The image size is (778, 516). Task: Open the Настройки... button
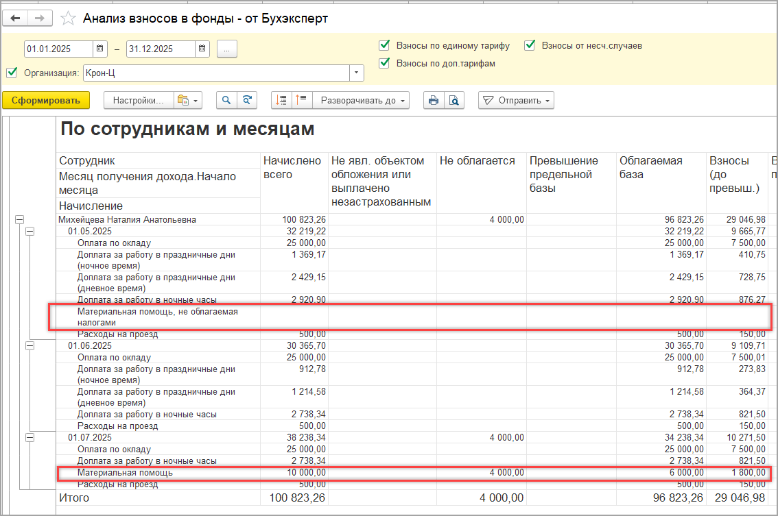(139, 100)
